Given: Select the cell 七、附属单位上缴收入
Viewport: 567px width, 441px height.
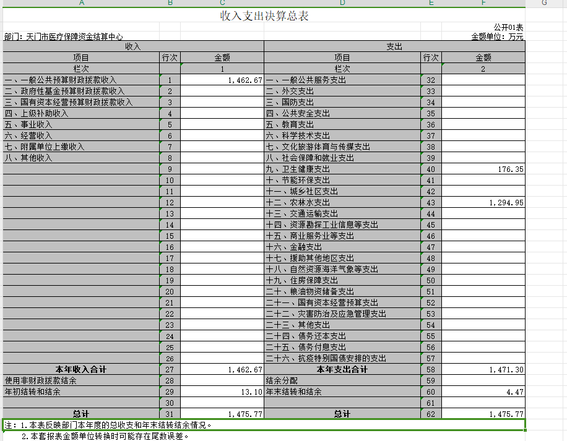Looking at the screenshot, I should point(81,147).
